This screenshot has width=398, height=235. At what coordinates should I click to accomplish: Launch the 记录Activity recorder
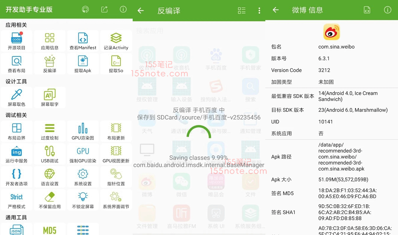[116, 41]
